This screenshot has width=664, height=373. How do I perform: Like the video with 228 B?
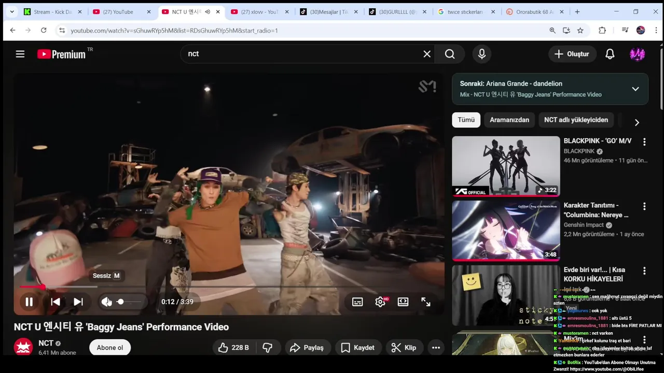coord(233,348)
